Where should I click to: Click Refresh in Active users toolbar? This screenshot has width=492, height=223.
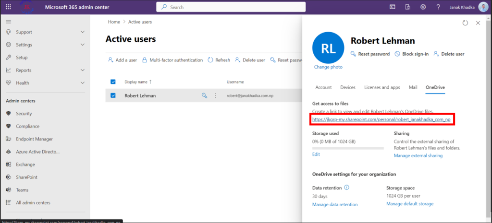219,60
